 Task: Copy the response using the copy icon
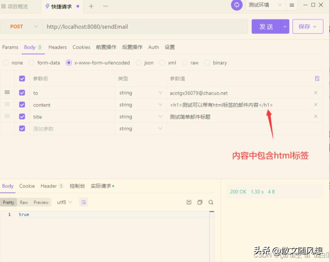pos(200,202)
